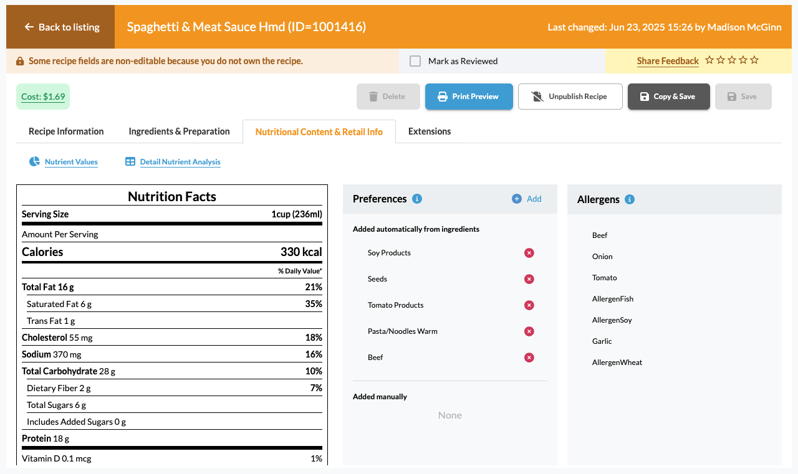
Task: Click the Allergens info icon
Action: (x=629, y=199)
